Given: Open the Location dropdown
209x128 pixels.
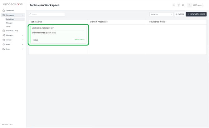Looking at the screenshot, I should coord(161,14).
